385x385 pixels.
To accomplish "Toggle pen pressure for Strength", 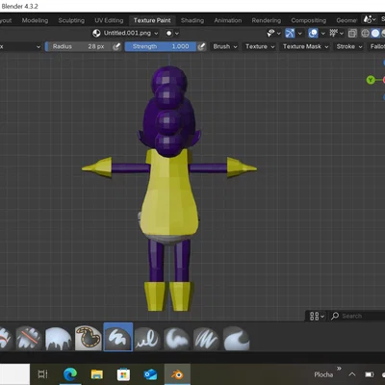I will pos(201,47).
